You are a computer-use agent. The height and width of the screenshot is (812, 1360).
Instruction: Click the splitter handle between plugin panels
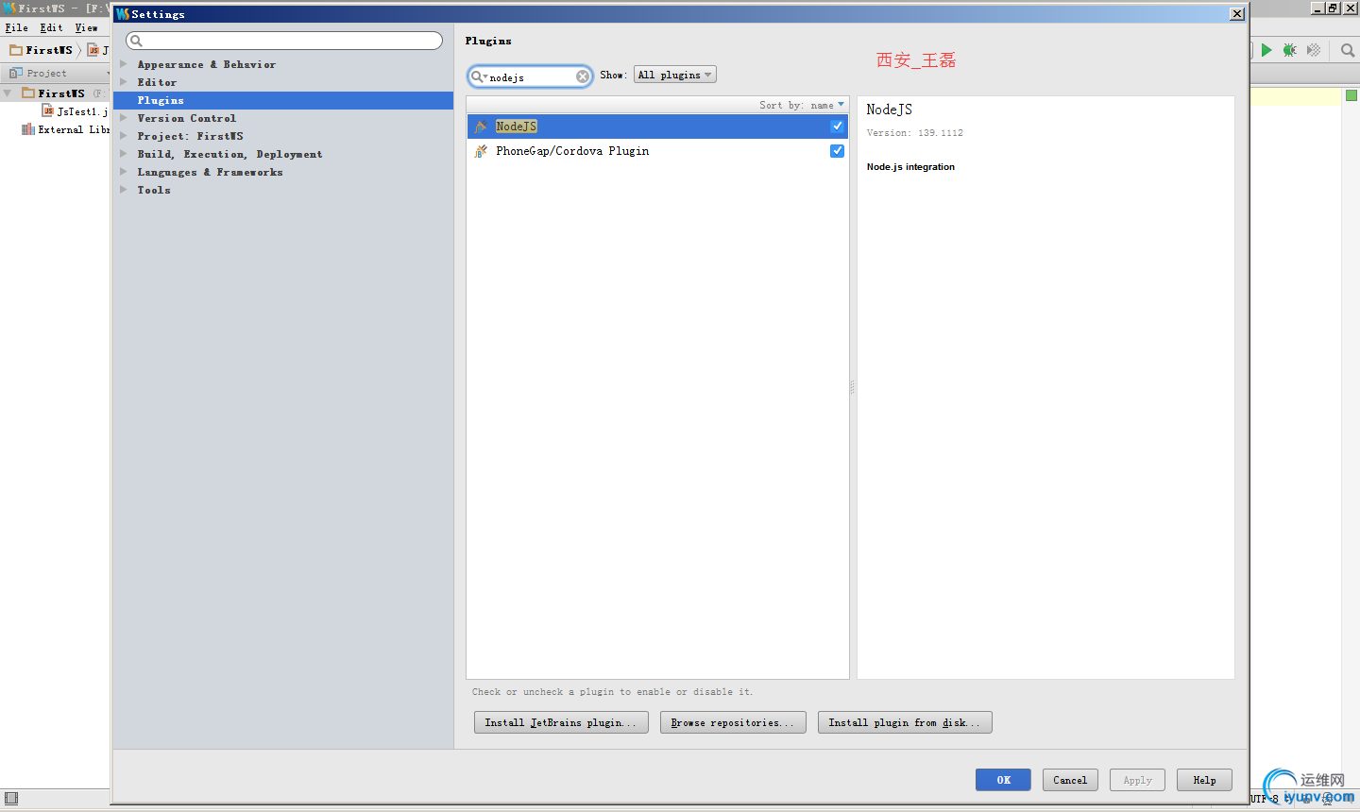[x=852, y=387]
